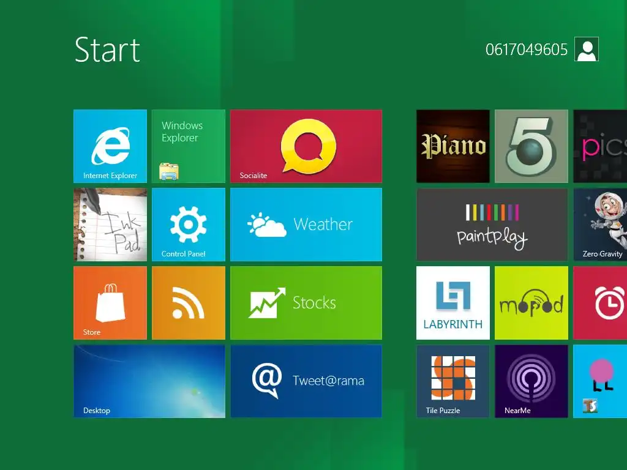
Task: Switch to the Desktop tile
Action: click(x=149, y=381)
